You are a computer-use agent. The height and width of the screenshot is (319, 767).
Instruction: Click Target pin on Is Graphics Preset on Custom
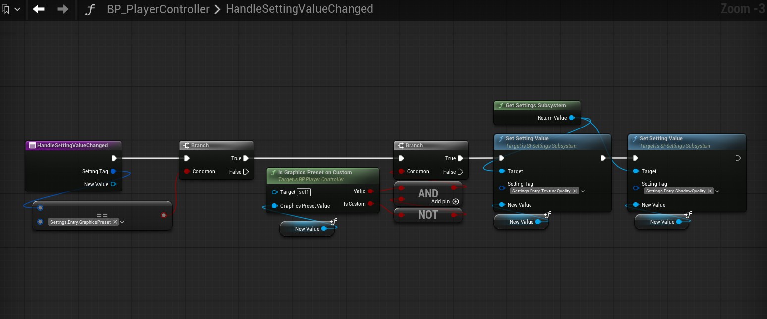[275, 192]
